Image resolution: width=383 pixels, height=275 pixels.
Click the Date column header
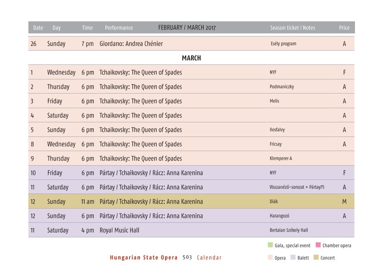[38, 28]
